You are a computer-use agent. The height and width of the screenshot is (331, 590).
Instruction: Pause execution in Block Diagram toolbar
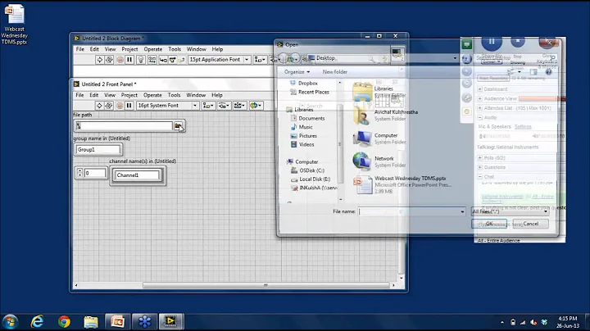(129, 60)
